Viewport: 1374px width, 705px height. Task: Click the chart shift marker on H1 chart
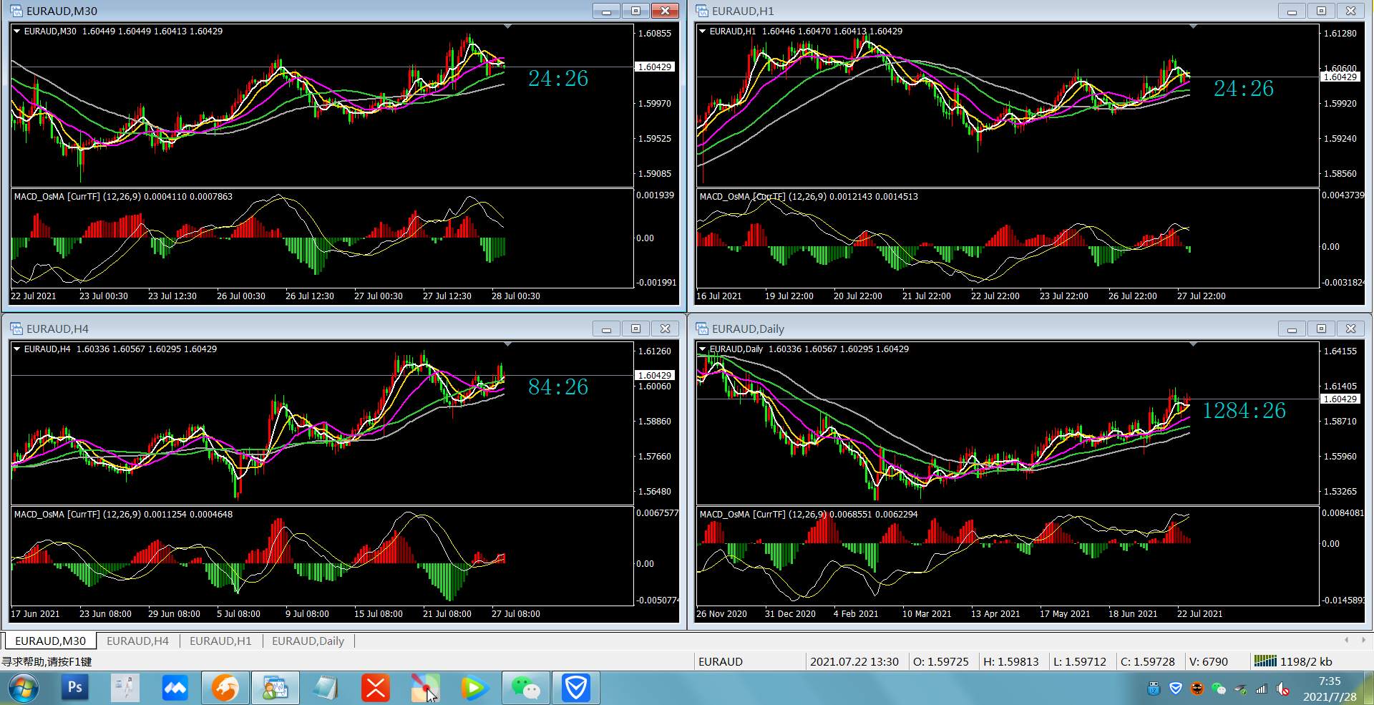[1193, 26]
